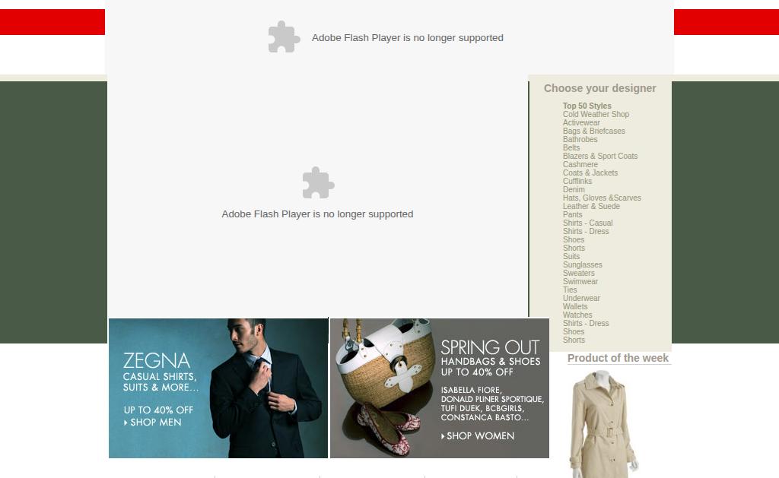Open Bags & Briefcases category
Viewport: 779px width, 478px height.
[593, 131]
